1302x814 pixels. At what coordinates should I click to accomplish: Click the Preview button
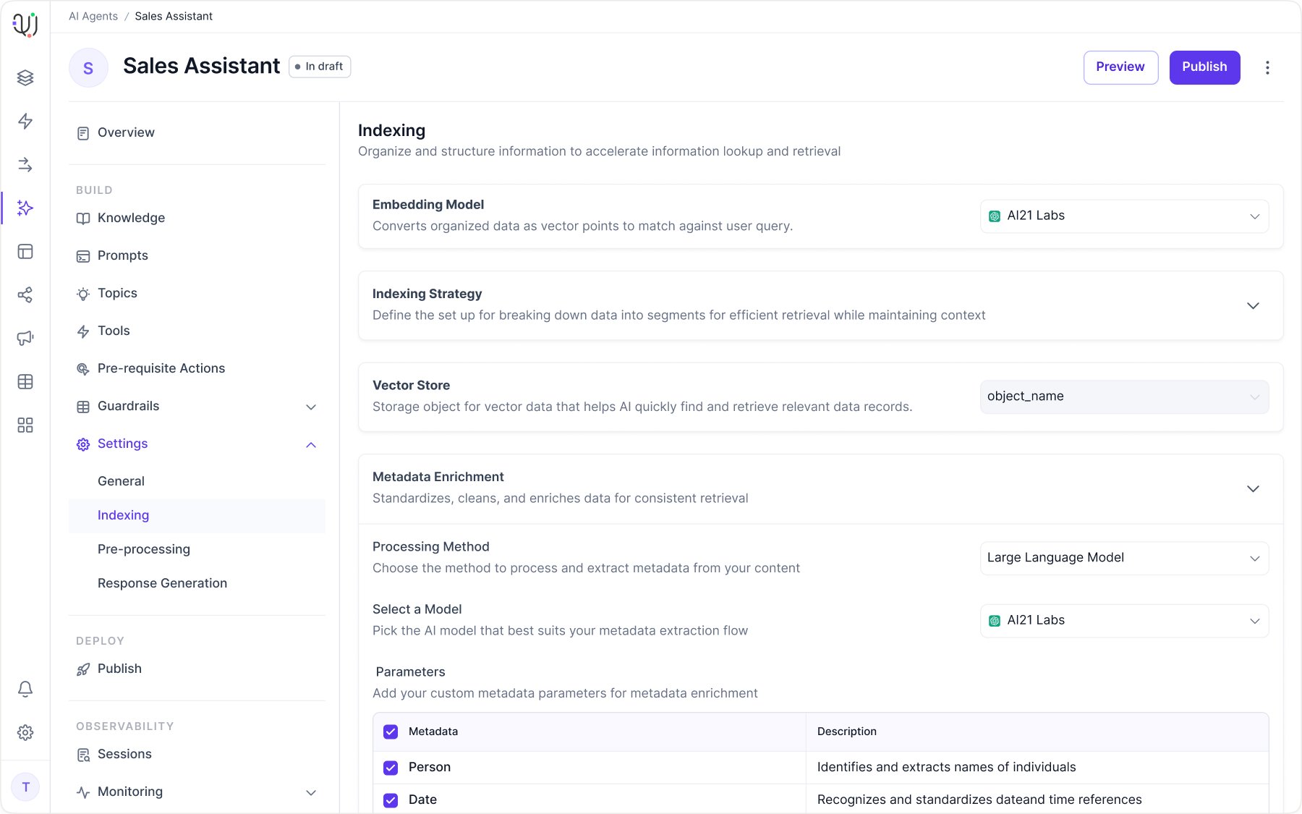[1120, 67]
